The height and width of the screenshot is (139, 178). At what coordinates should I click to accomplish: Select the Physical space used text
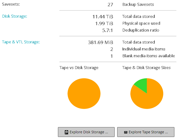(x=141, y=23)
